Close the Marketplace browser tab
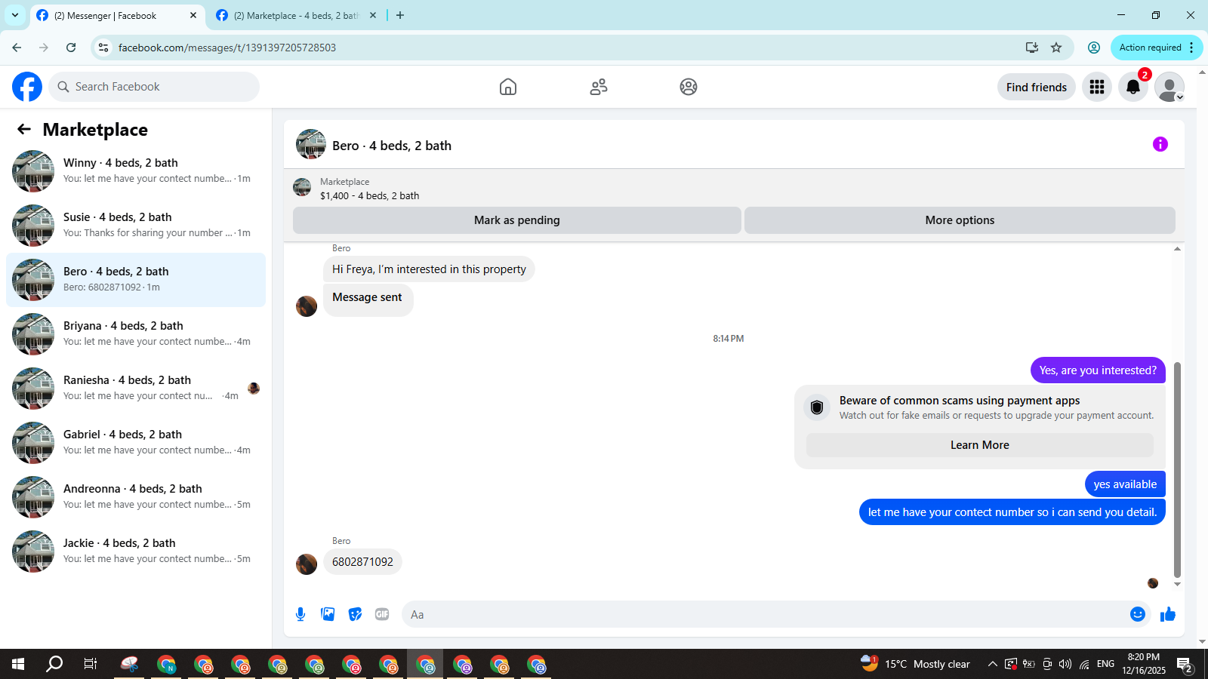Screen dimensions: 1208x679 (x=373, y=15)
